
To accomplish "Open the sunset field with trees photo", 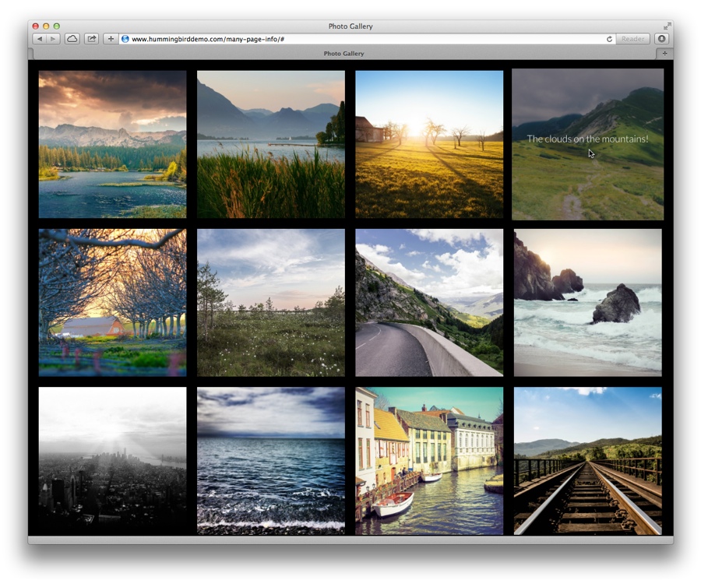I will [429, 144].
